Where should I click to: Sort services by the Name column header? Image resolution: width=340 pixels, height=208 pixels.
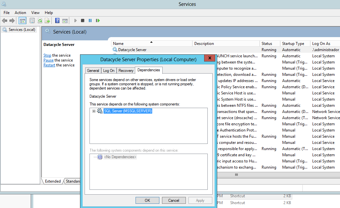click(x=152, y=44)
